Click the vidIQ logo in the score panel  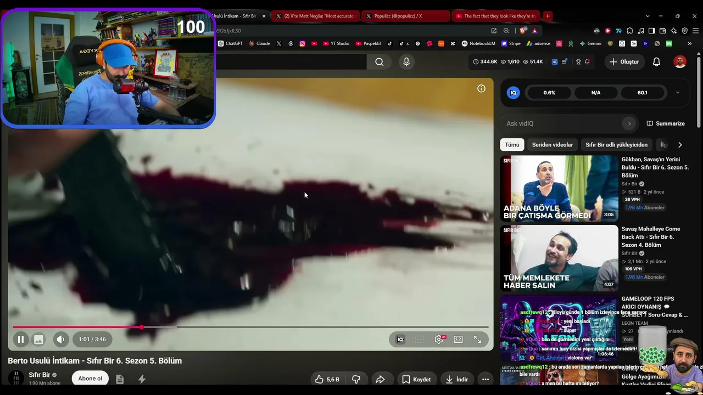point(513,93)
